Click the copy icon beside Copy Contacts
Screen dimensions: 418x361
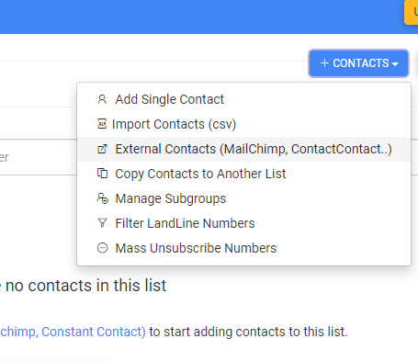click(102, 174)
